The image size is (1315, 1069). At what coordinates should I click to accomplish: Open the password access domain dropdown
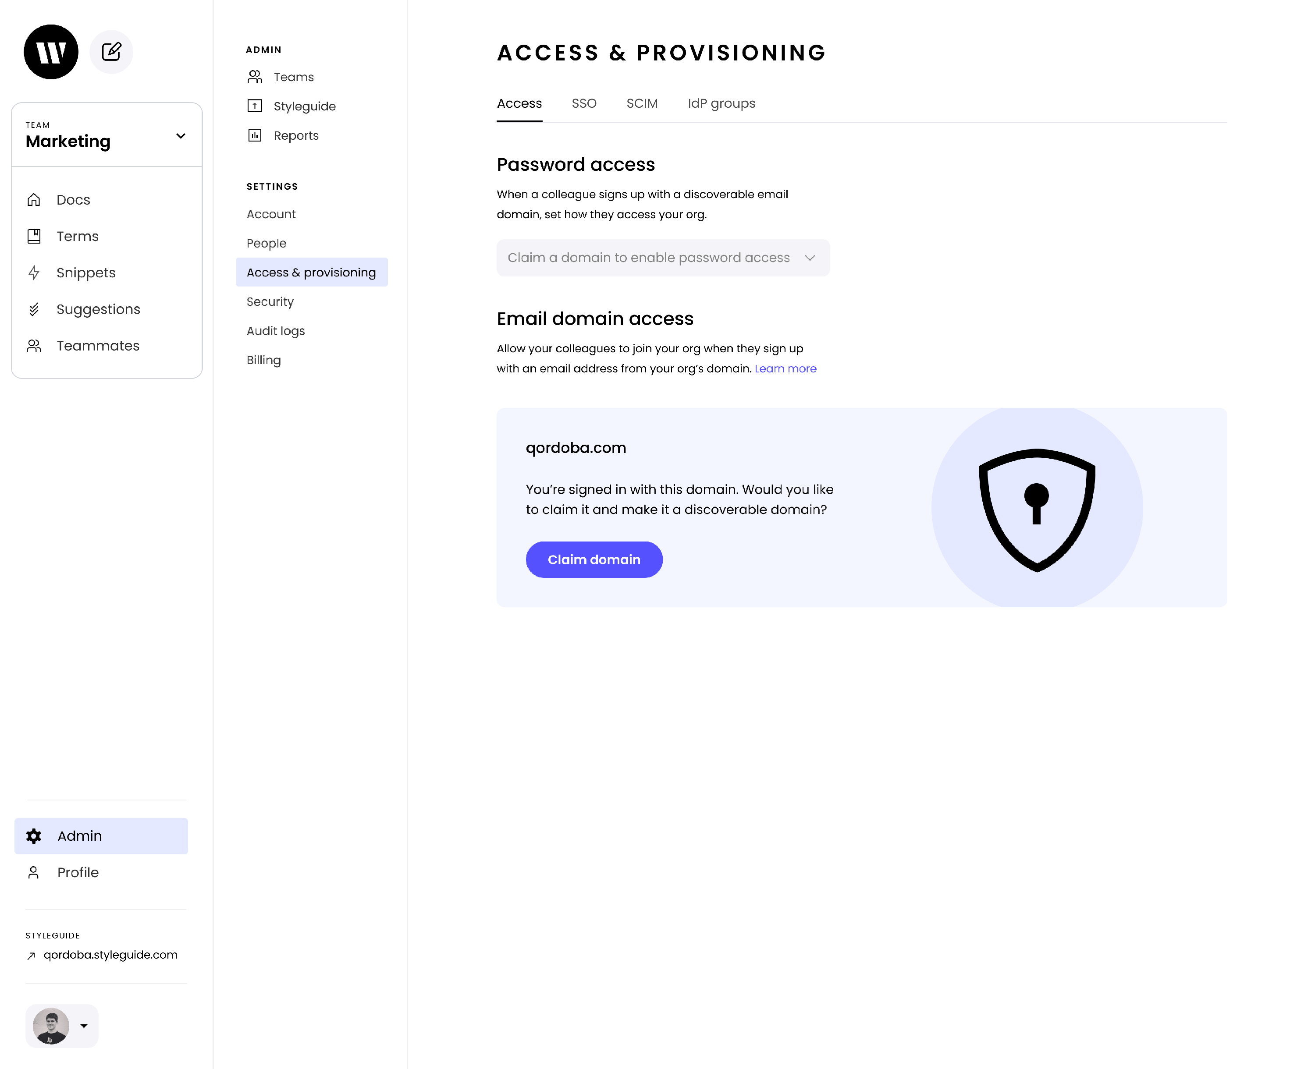(663, 258)
